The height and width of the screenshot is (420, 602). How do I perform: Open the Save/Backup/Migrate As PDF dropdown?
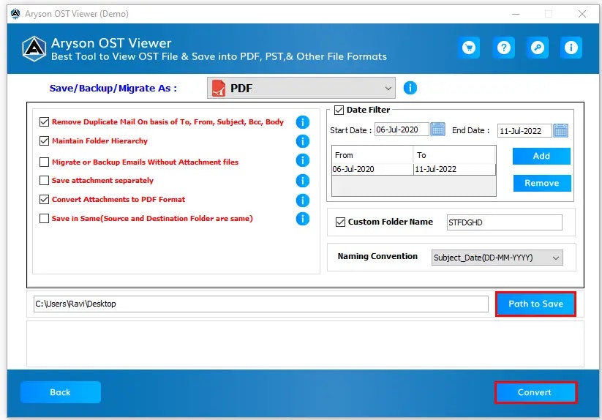click(301, 88)
